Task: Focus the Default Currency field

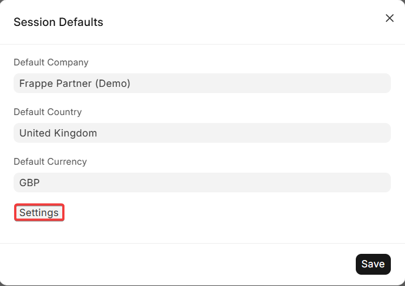Action: pyautogui.click(x=202, y=182)
